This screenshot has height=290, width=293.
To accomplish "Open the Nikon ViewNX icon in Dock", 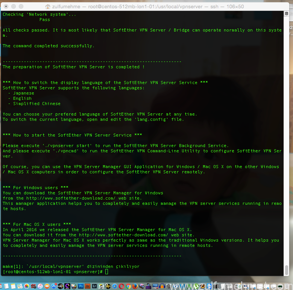I will point(74,286).
